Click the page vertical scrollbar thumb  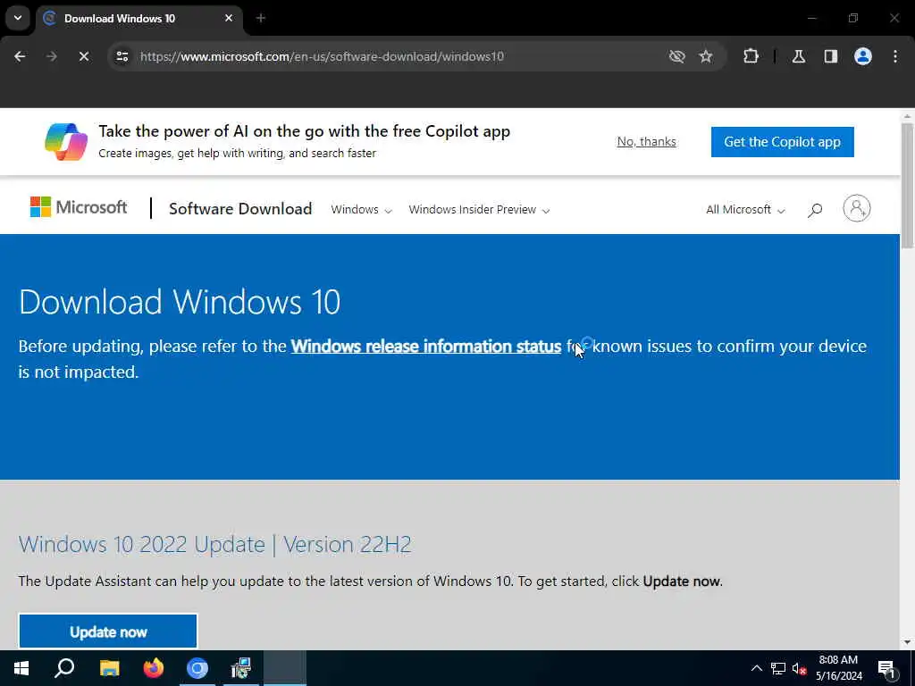(x=908, y=186)
